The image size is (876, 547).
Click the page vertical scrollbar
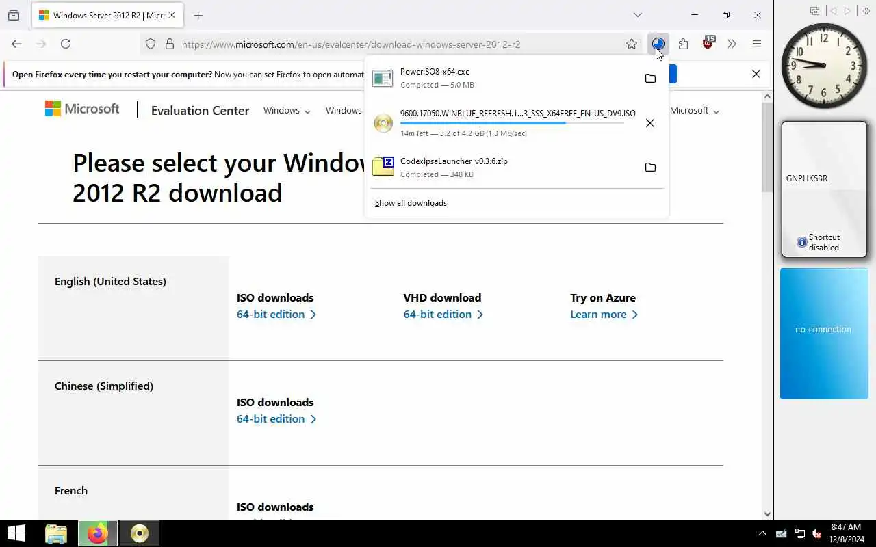pyautogui.click(x=767, y=147)
